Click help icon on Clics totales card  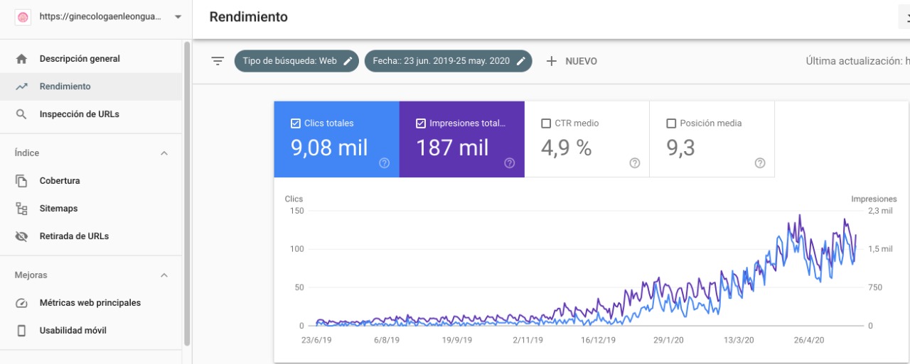[385, 163]
